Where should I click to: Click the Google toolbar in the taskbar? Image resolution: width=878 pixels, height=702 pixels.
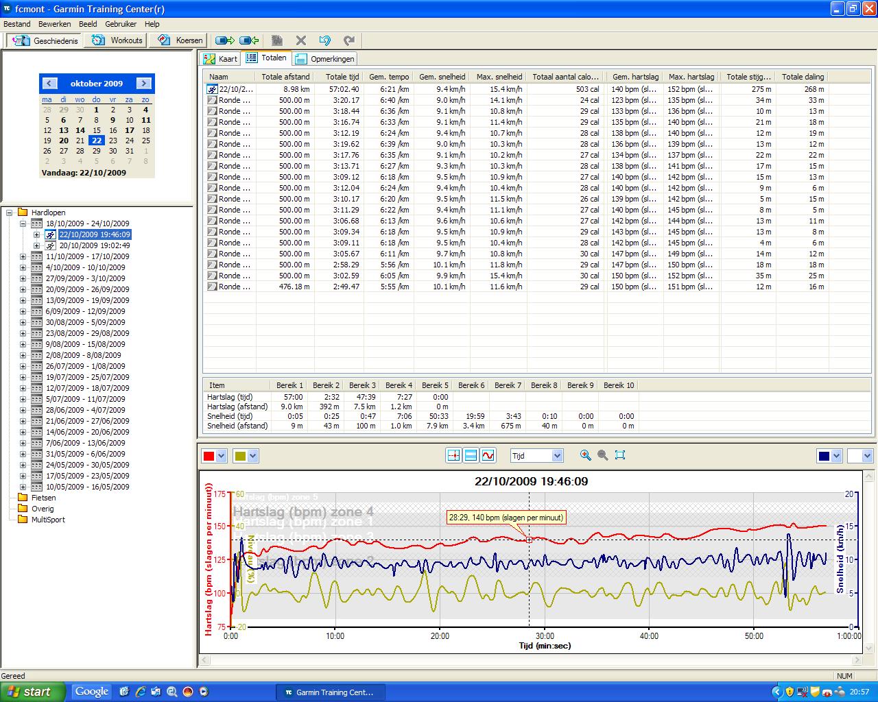(x=92, y=692)
